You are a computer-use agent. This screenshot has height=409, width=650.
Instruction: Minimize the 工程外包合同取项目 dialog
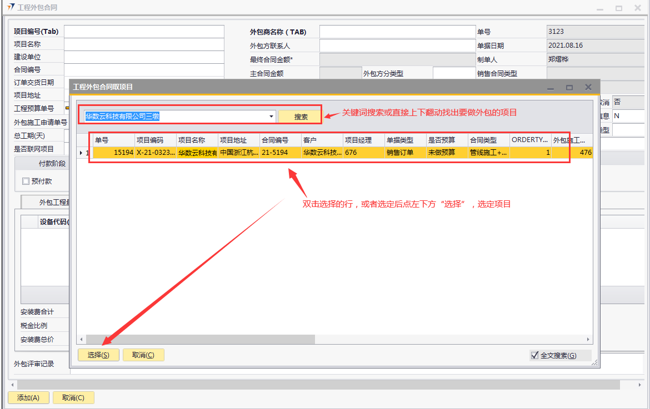click(551, 87)
